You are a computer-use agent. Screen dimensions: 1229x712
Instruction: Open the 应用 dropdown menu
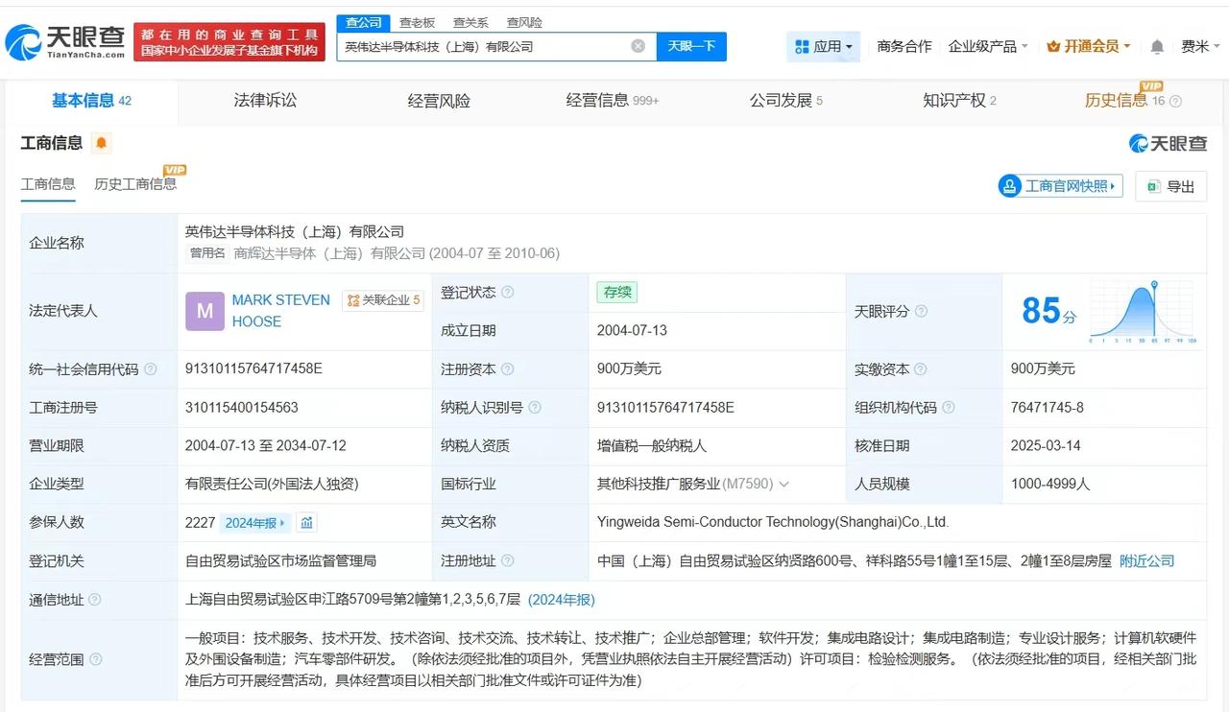click(823, 46)
